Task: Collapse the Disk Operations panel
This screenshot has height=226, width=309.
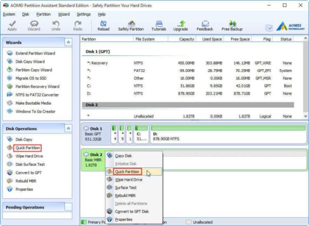Action: tap(68, 128)
